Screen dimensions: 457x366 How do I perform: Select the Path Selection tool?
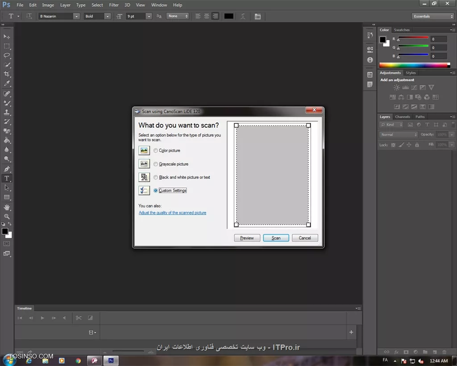[7, 188]
